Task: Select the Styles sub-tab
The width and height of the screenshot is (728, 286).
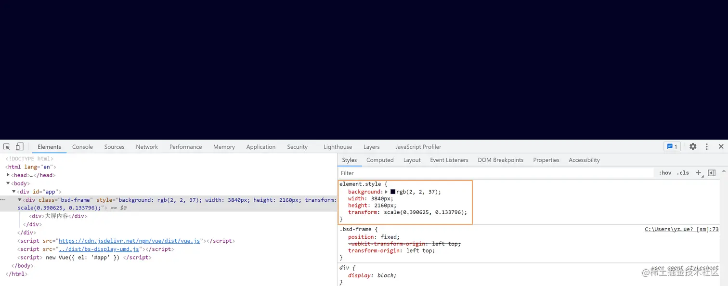Action: click(x=349, y=160)
